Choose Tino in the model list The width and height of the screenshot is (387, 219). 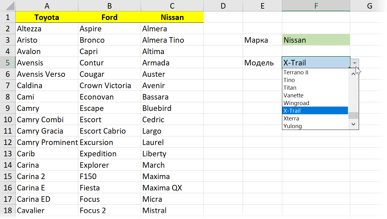(x=289, y=80)
